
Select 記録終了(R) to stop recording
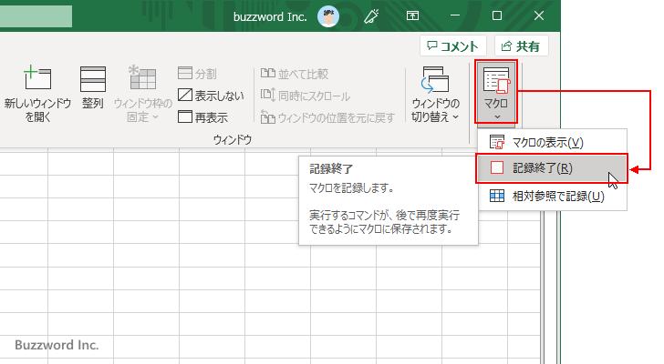click(552, 168)
